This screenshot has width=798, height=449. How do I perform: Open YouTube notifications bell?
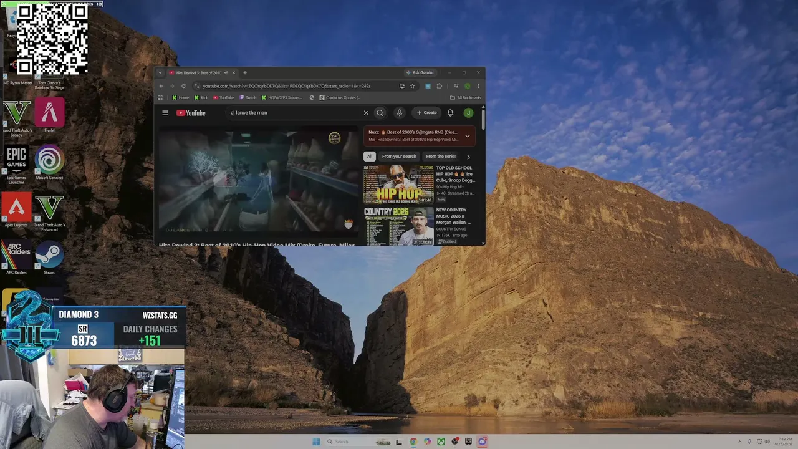[x=450, y=113]
